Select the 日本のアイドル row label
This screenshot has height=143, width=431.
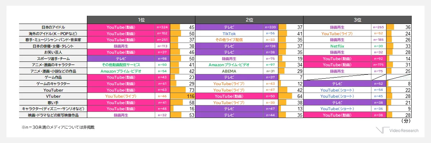(x=53, y=27)
